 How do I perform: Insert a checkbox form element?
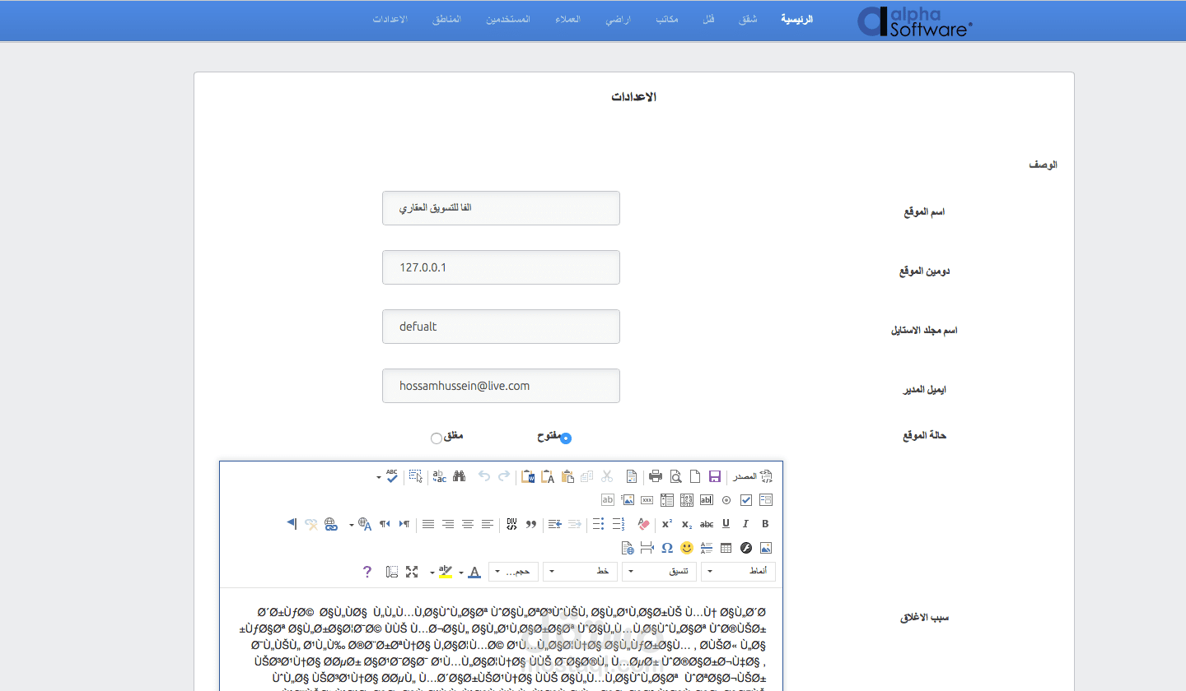coord(745,499)
